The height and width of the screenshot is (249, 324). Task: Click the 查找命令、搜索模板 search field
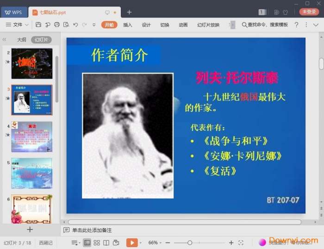(265, 25)
